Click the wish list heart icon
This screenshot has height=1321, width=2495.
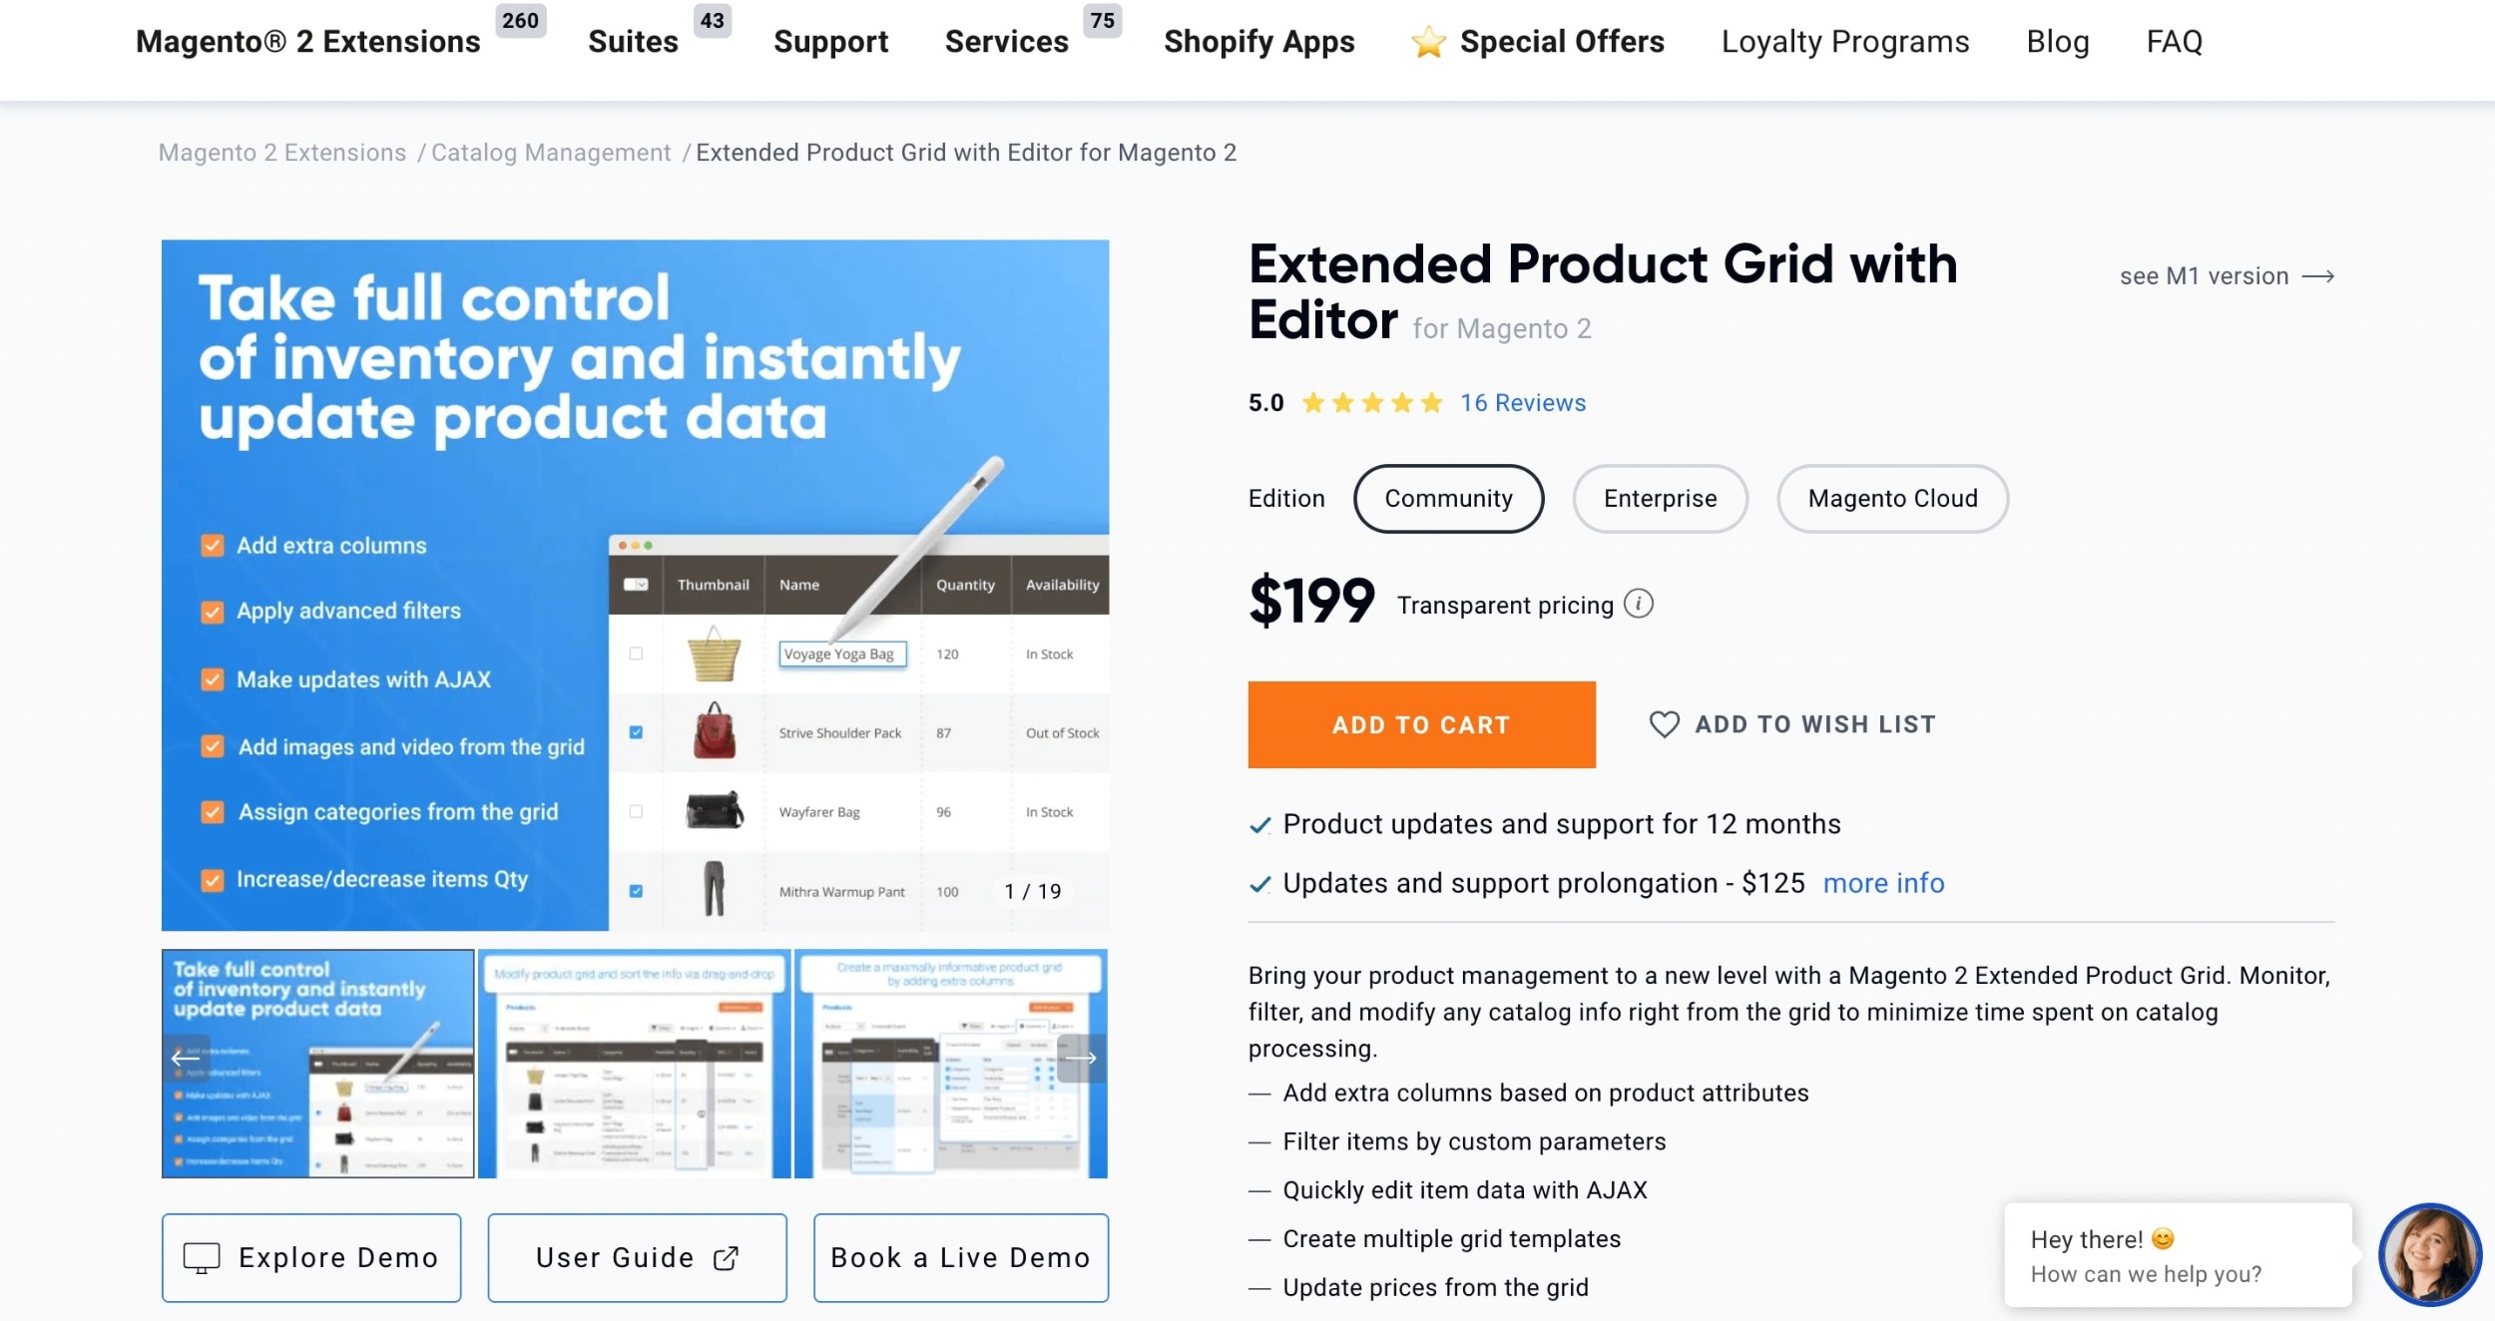click(1664, 724)
